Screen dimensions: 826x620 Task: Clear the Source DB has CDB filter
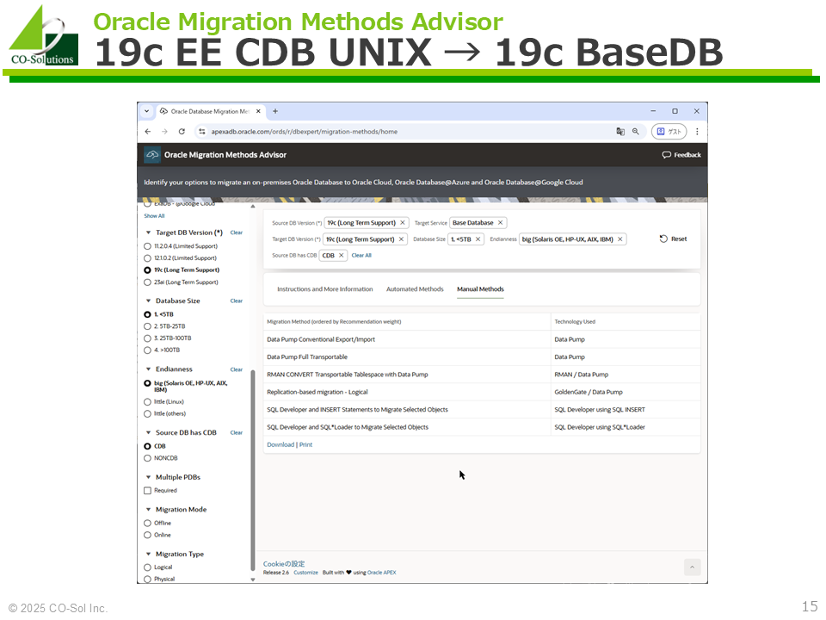237,433
